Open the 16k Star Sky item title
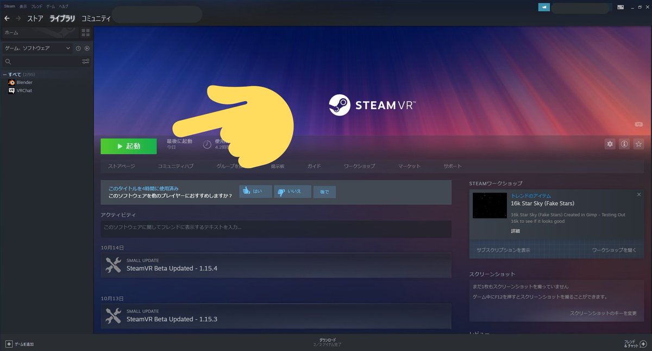 click(x=543, y=204)
